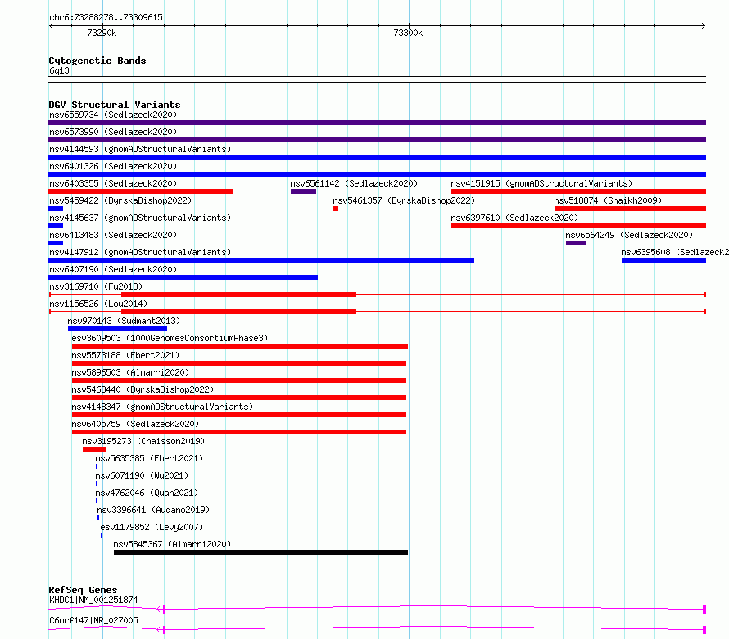Image resolution: width=729 pixels, height=639 pixels.
Task: Select variant nsv518874 (Shaikh2009)
Action: (x=608, y=200)
